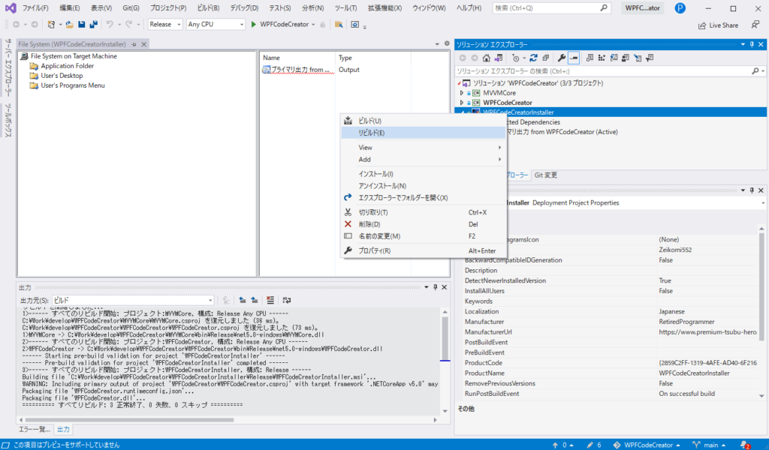Screen dimensions: 769x450
Task: Open the ツールボックス side tab
Action: tap(8, 121)
